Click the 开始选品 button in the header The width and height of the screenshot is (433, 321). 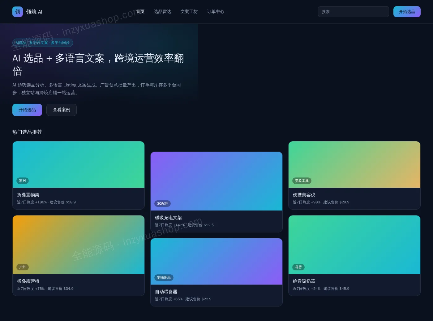pos(407,12)
